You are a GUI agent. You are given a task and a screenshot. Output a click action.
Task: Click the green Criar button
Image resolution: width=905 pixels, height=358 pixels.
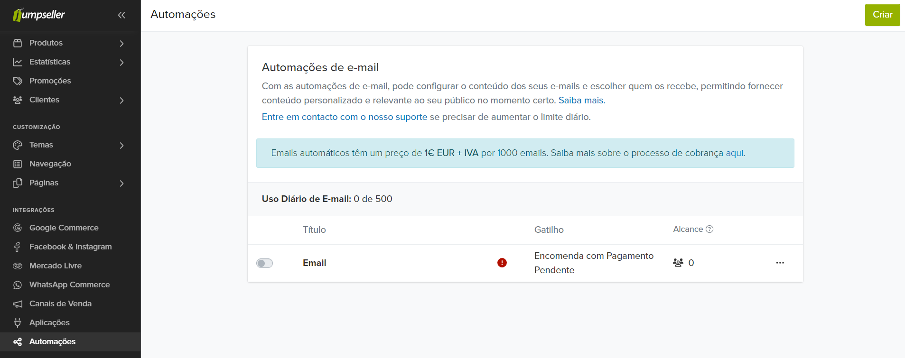click(x=882, y=15)
